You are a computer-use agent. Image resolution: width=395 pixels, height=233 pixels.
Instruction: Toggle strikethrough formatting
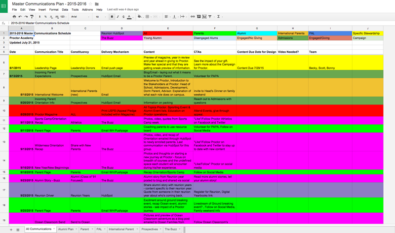[123, 17]
